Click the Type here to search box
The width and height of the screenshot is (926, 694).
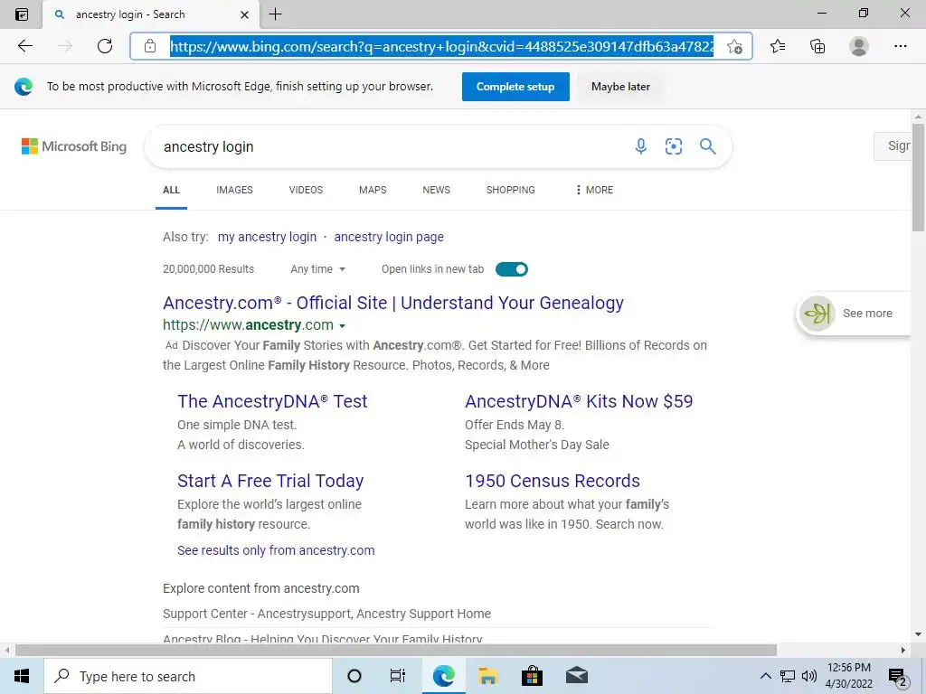coord(188,676)
